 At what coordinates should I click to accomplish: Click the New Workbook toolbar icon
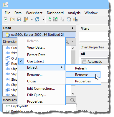pos(6,19)
